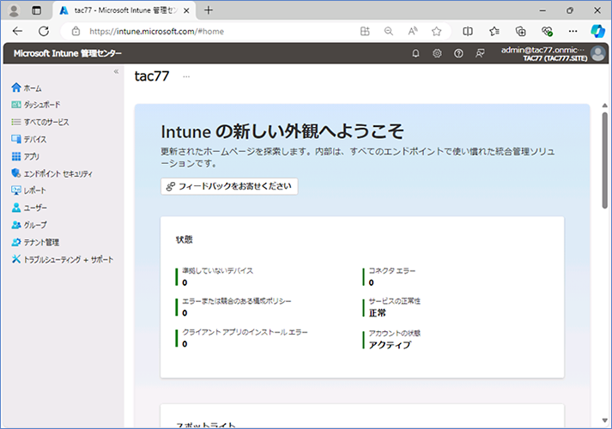Open the Copilot sidebar icon
The height and width of the screenshot is (429, 612).
(x=597, y=31)
